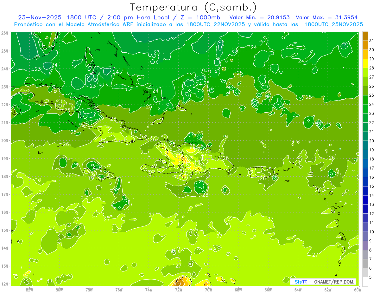
Task: Click the '68W' longitude axis label
Action: tap(238, 290)
